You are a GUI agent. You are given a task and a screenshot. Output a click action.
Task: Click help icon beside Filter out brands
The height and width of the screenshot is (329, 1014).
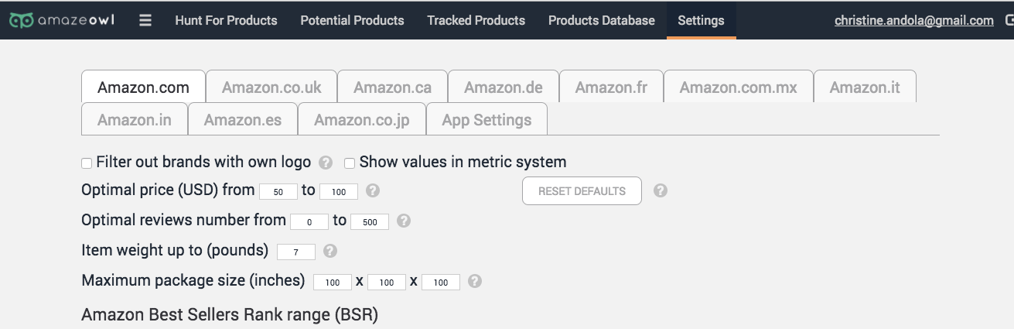click(x=326, y=163)
